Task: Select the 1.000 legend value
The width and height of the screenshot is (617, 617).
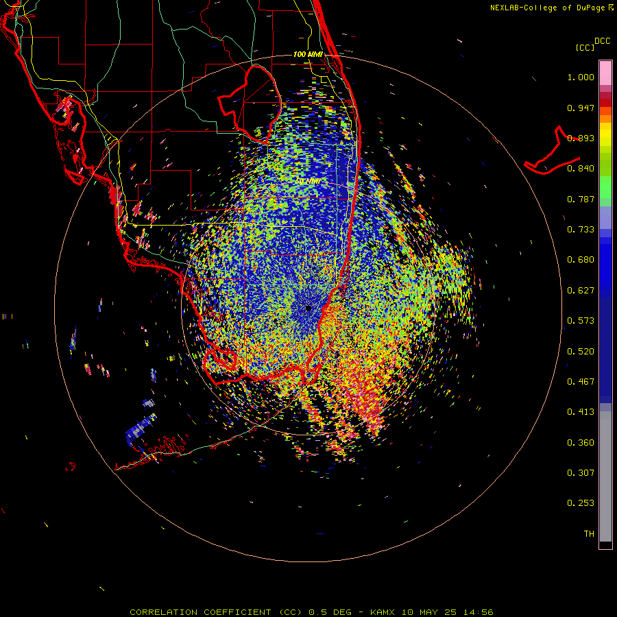Action: point(581,77)
